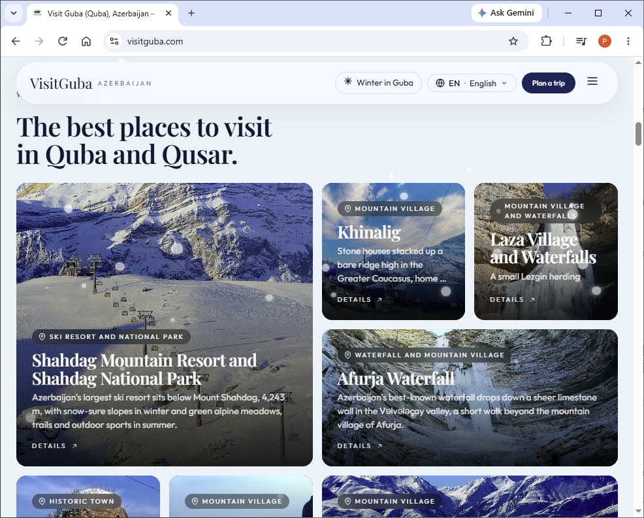Click the location pin on Historic Town tag
Image resolution: width=644 pixels, height=518 pixels.
pos(42,501)
